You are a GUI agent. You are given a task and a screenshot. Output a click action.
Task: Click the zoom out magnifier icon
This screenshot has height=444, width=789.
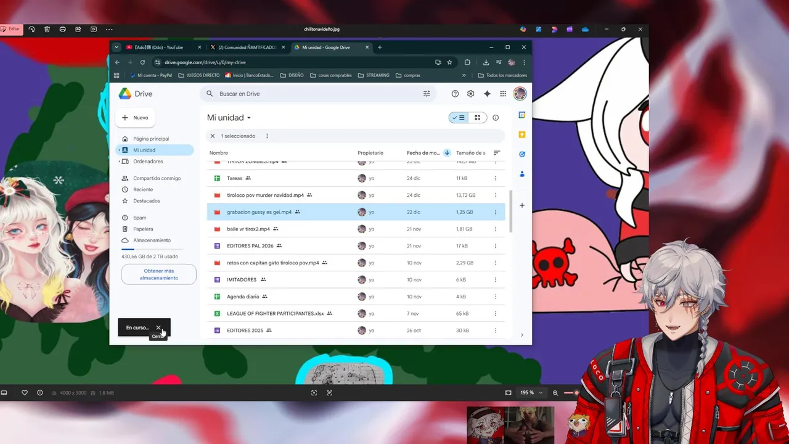pyautogui.click(x=555, y=393)
